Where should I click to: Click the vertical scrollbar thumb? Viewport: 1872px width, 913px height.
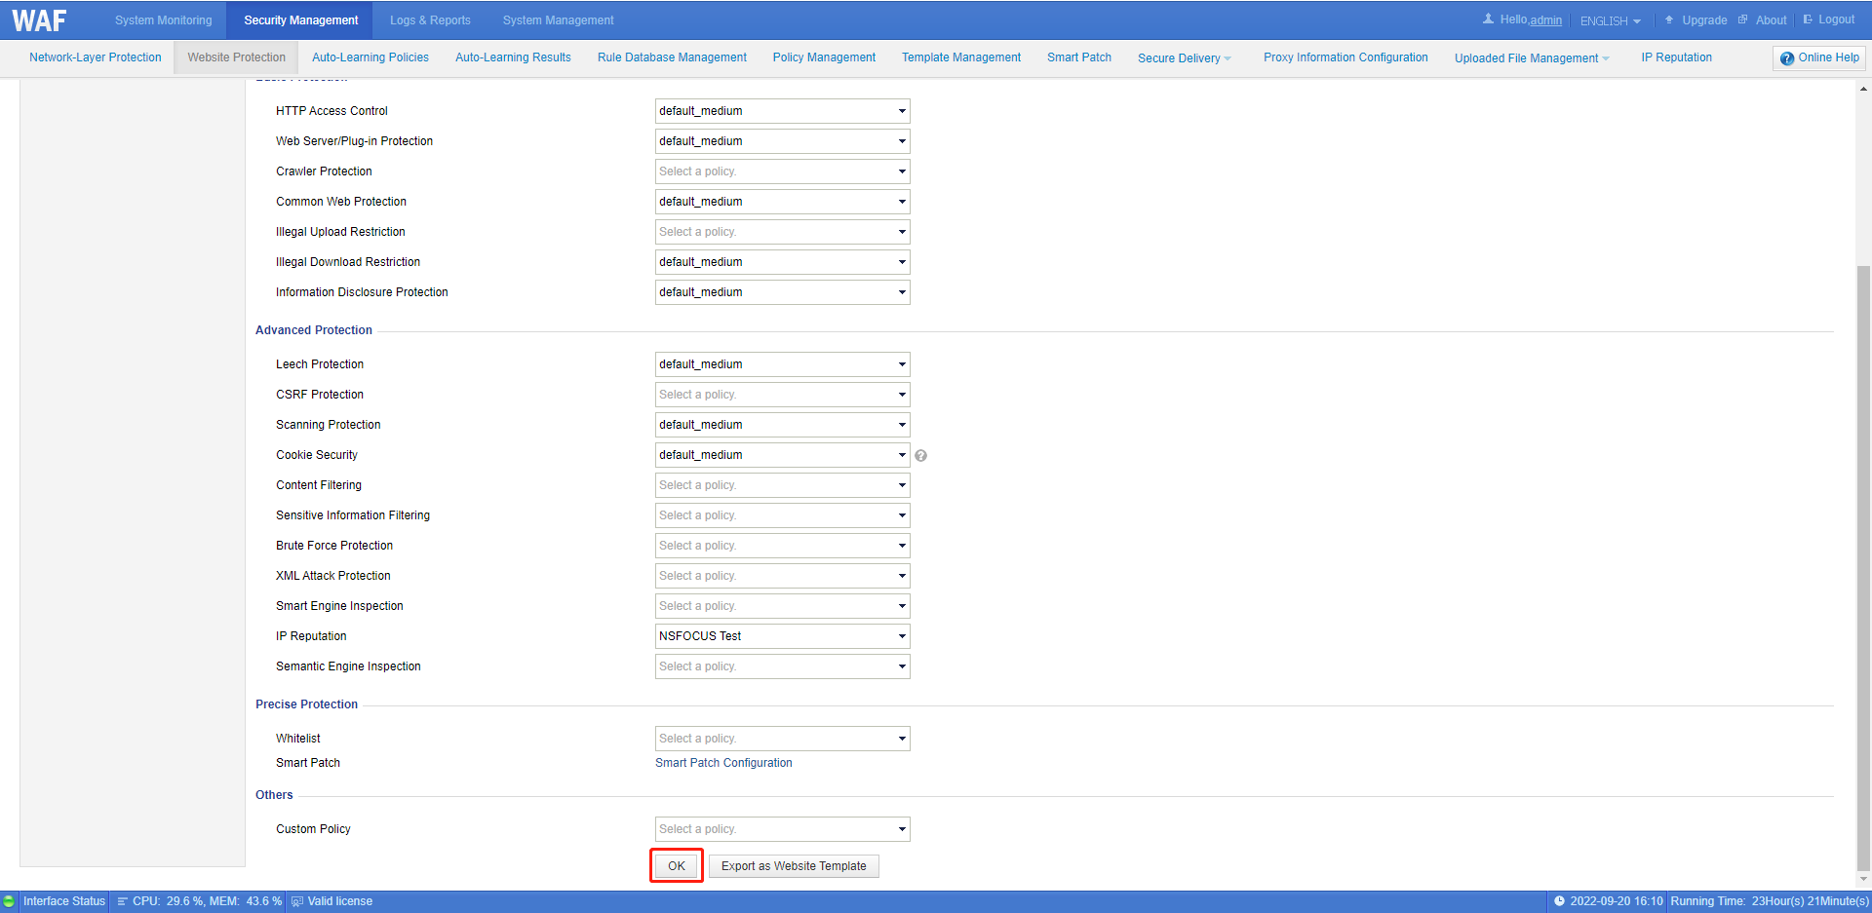tap(1863, 565)
